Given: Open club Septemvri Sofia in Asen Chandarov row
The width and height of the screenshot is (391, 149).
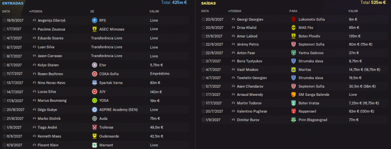Looking at the screenshot, I should tap(312, 86).
